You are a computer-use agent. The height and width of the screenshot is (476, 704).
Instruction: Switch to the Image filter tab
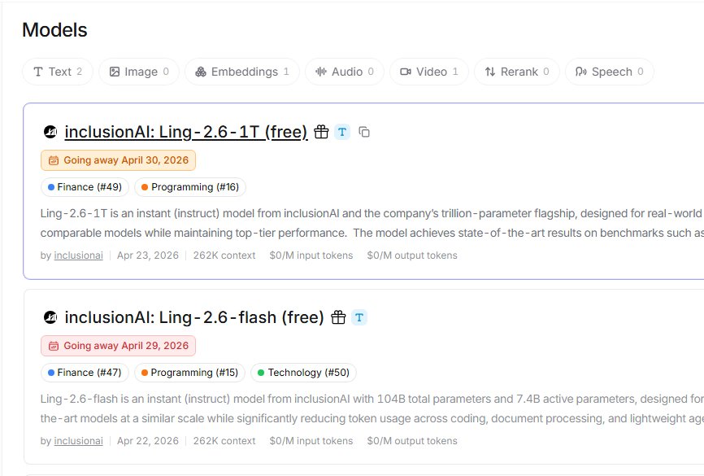[139, 72]
